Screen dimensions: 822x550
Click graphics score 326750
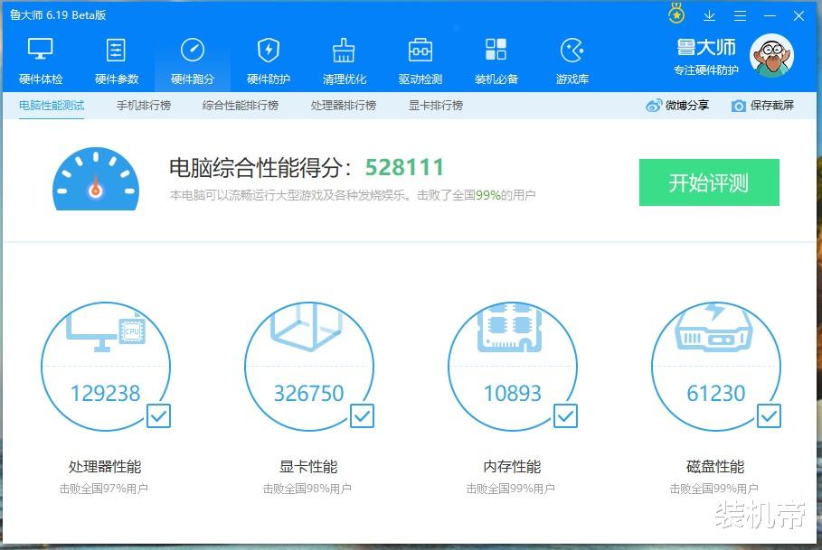click(308, 393)
